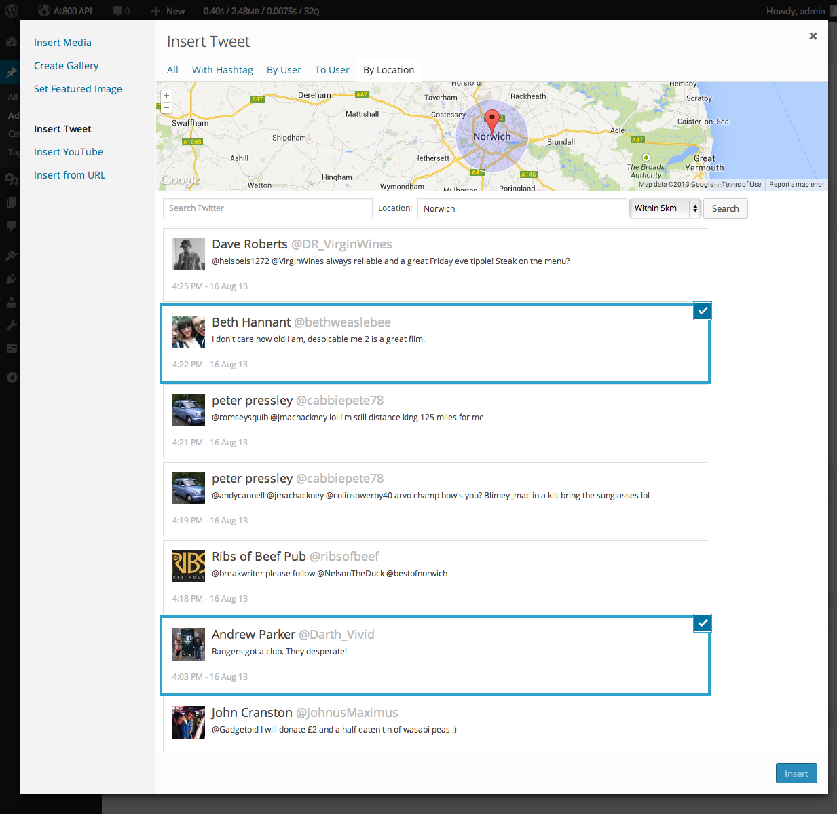
Task: Click the Search button
Action: point(726,208)
